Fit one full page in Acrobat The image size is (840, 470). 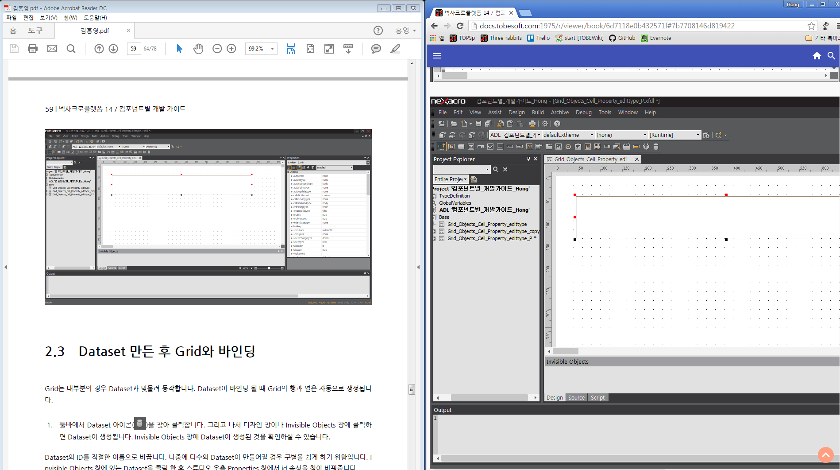[x=310, y=49]
